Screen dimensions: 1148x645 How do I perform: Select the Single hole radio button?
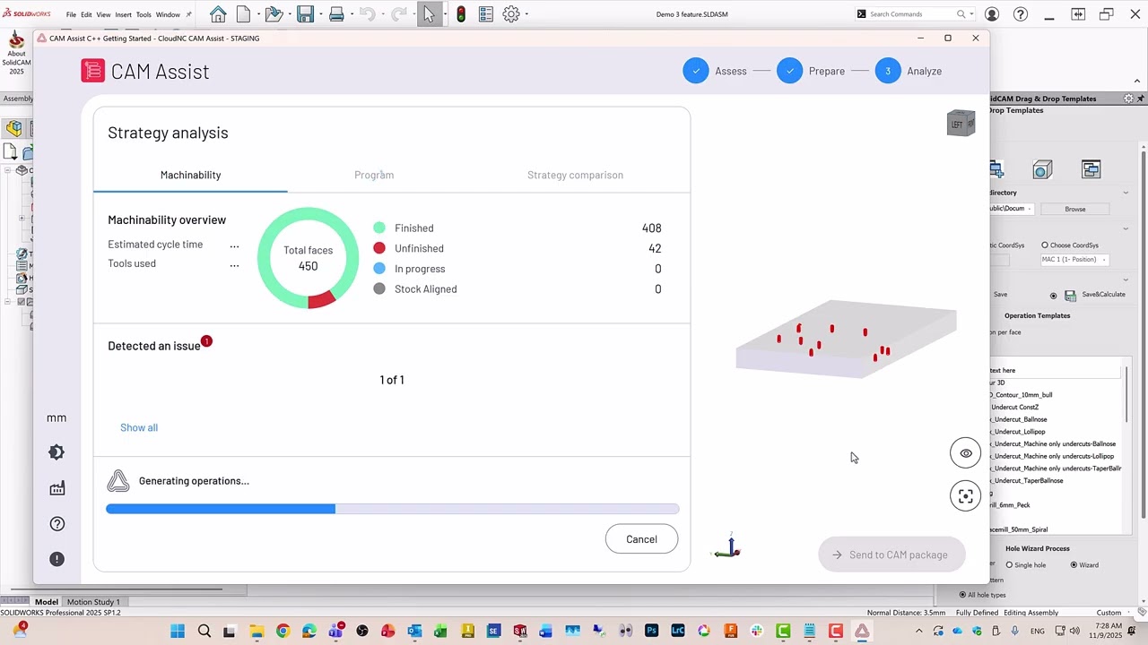click(1009, 565)
